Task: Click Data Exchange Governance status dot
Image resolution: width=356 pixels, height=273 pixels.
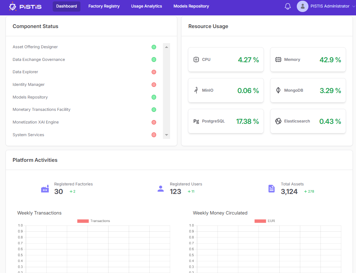Action: (x=154, y=60)
